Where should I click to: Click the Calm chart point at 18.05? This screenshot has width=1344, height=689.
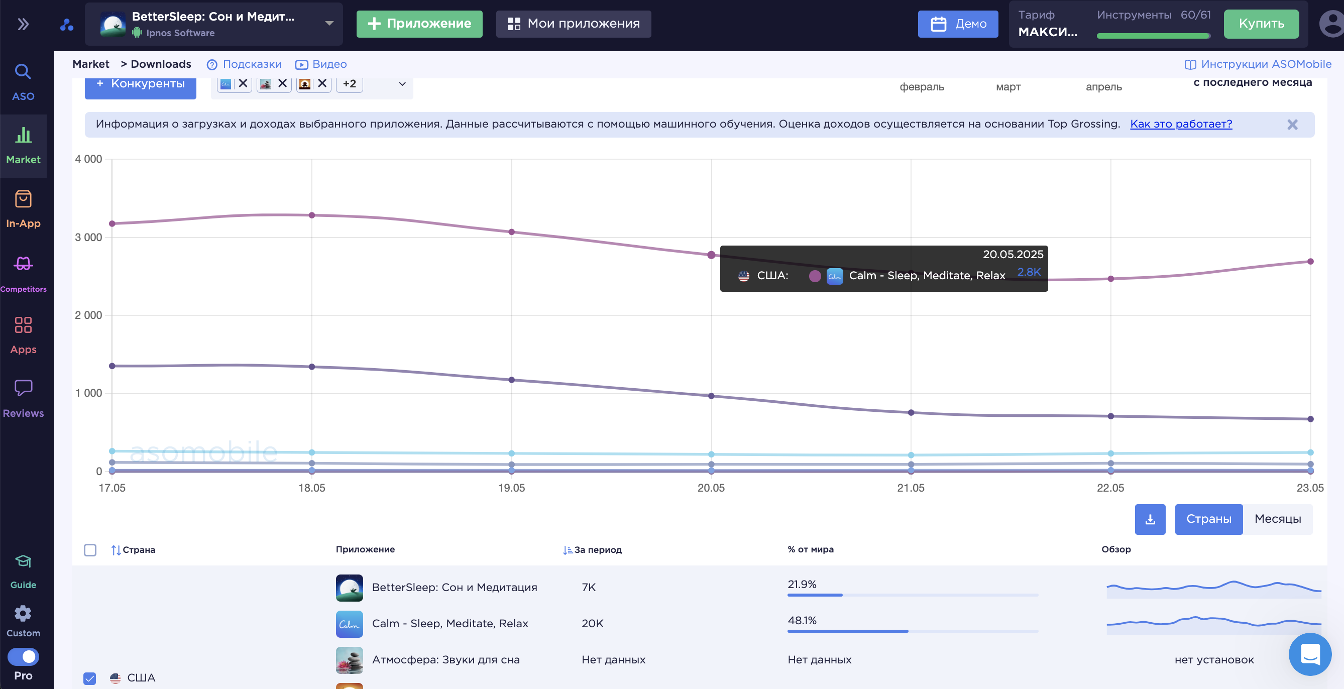pyautogui.click(x=311, y=215)
